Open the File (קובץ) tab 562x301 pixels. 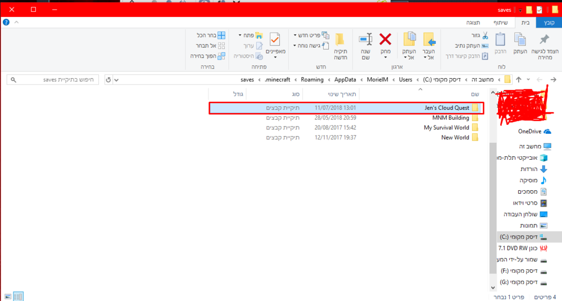pyautogui.click(x=549, y=23)
